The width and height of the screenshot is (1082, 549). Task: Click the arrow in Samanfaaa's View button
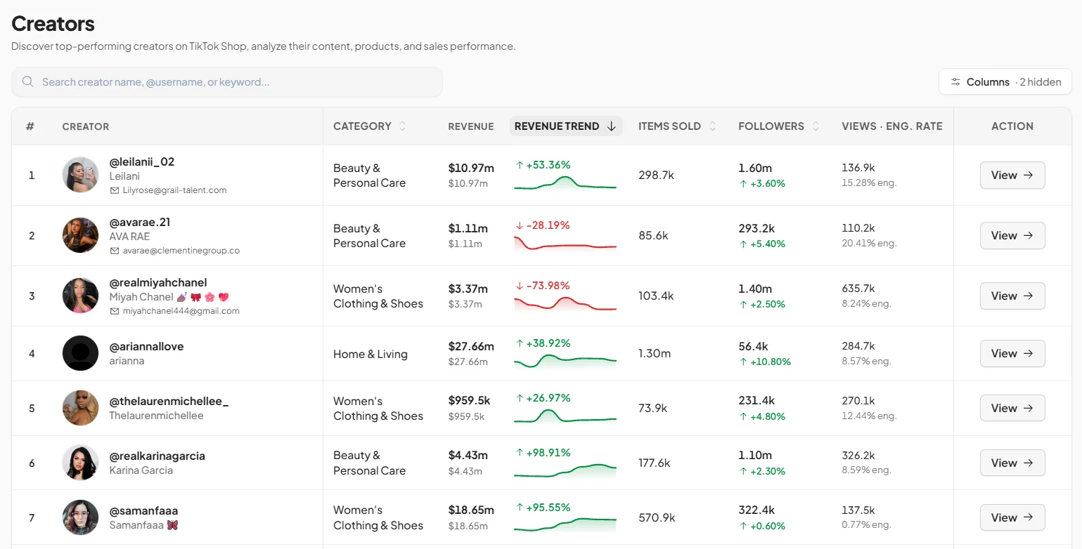tap(1028, 517)
